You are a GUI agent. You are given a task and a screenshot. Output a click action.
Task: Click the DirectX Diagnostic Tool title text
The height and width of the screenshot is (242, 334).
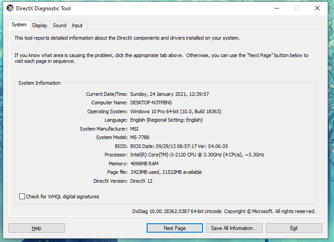43,8
